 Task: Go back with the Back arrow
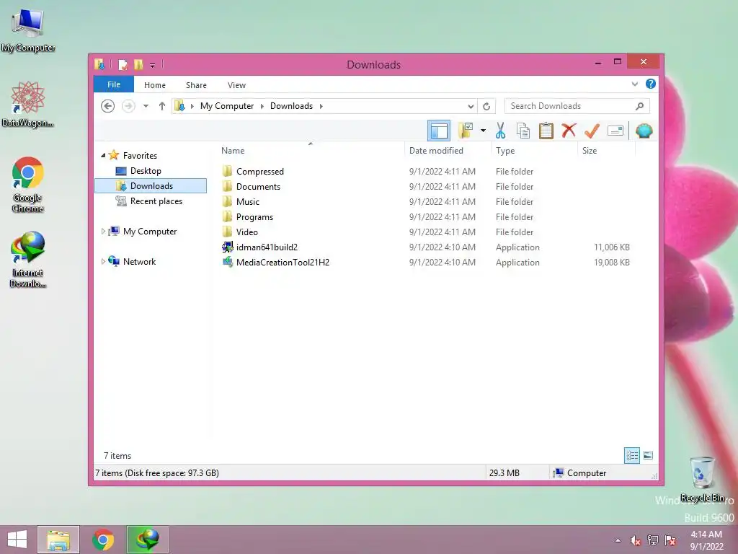point(108,106)
